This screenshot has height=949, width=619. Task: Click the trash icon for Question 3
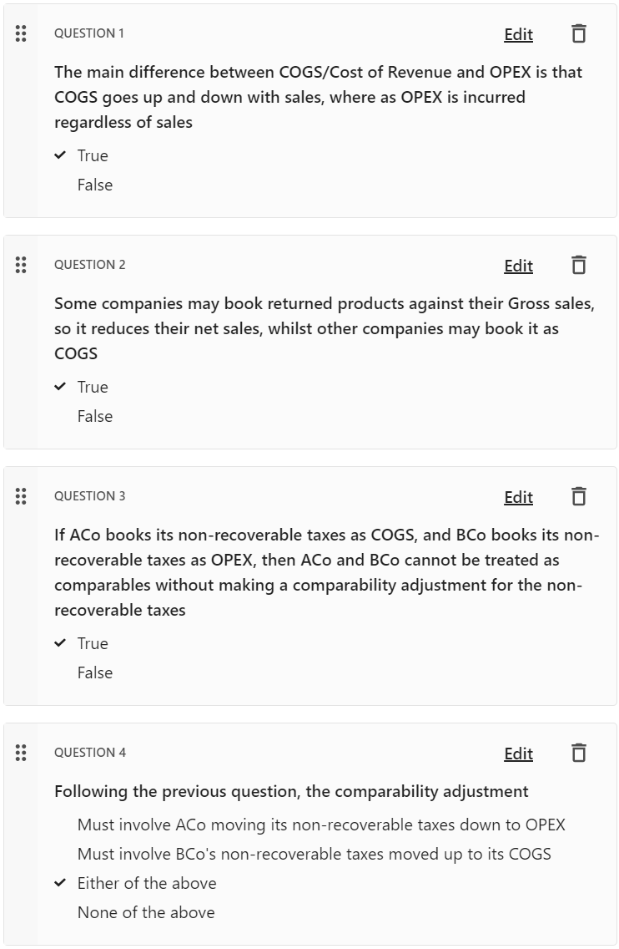pos(578,496)
